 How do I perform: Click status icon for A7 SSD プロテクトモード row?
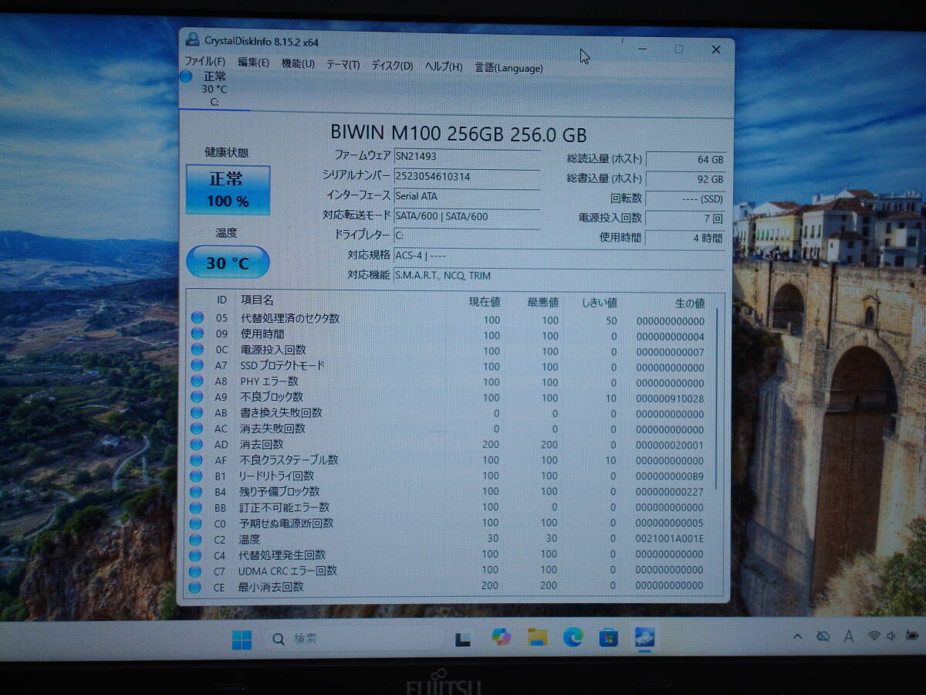(197, 365)
